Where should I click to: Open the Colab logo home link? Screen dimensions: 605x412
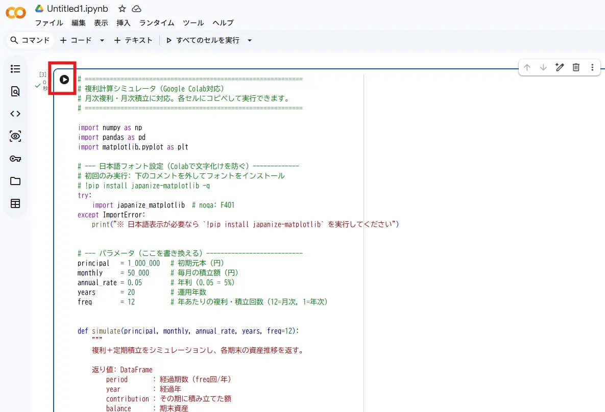click(16, 13)
